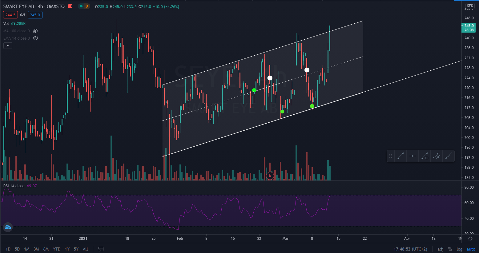Click the market status D indicator
The image size is (479, 253).
87,6
